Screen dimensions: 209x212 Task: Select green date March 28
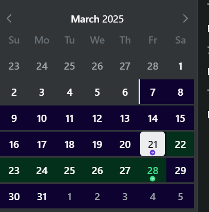pyautogui.click(x=153, y=170)
